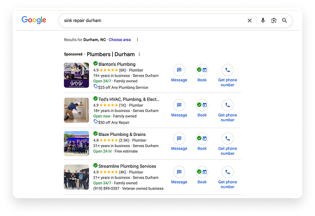This screenshot has width=315, height=216.
Task: Open Ted's HVAC, Plumbing, & Elect... listing
Action: 129,99
